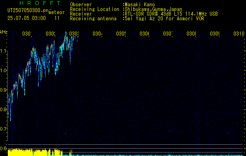Click the 0.8 frequency axis label
Screen dimensions: 246x156
(3, 109)
